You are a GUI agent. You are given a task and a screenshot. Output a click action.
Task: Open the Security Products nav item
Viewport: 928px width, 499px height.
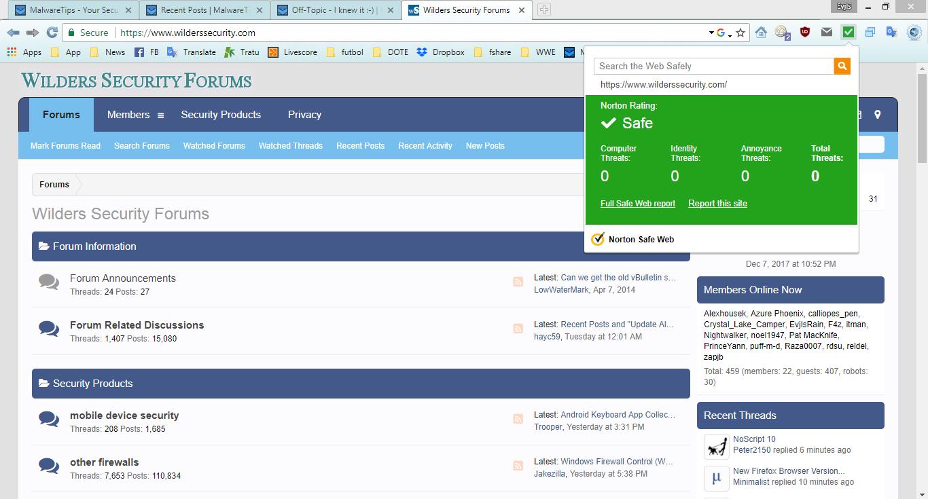221,115
